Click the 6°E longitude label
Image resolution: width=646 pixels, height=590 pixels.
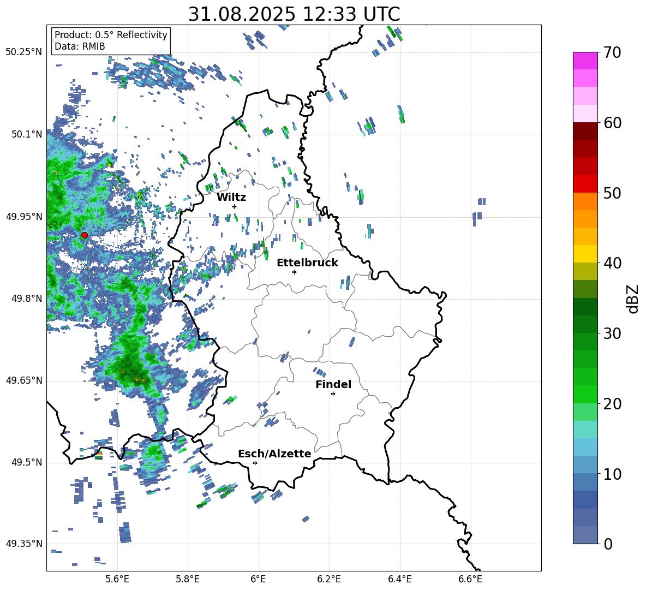[258, 579]
